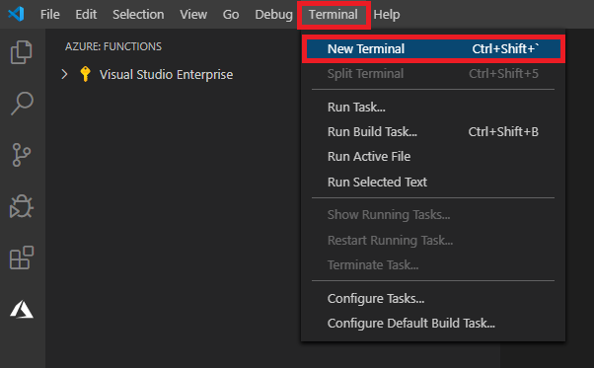
Task: Click the yellow key subscription icon
Action: tap(85, 74)
